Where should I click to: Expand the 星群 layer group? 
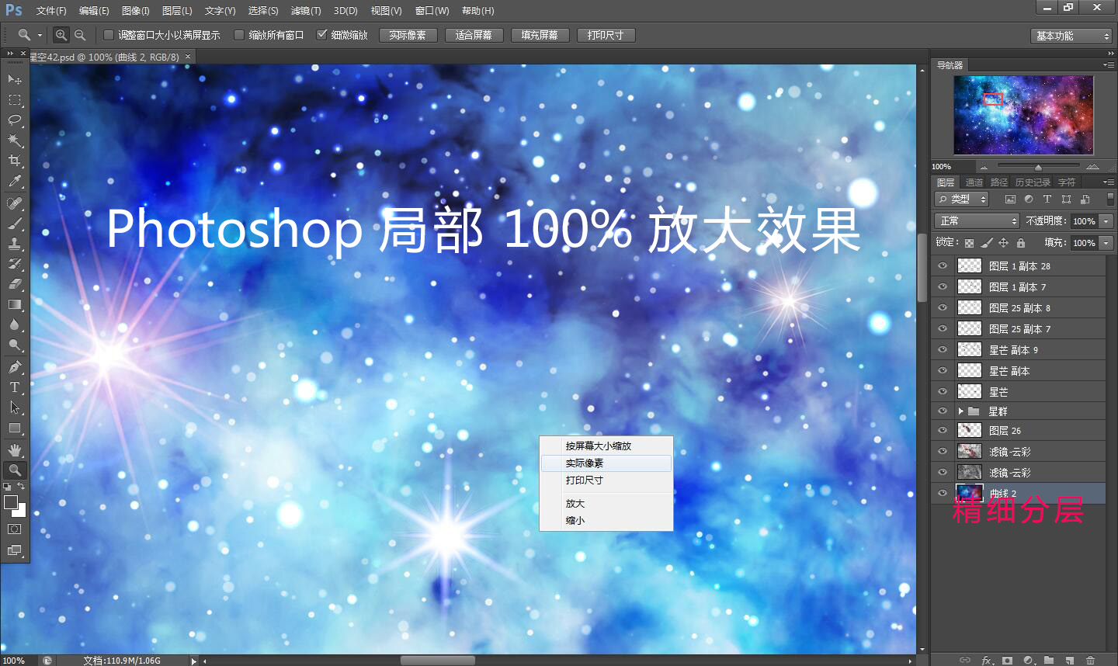point(960,411)
